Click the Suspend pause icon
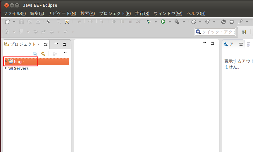The height and width of the screenshot is (152, 253). coord(122,22)
